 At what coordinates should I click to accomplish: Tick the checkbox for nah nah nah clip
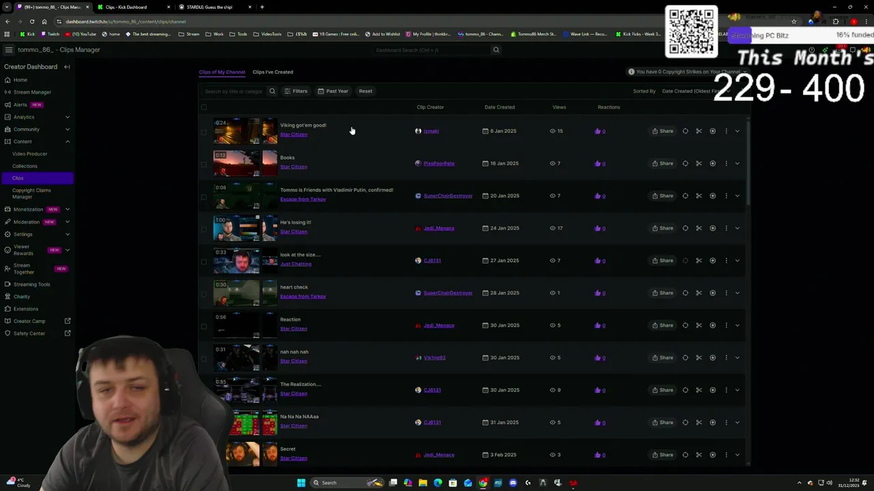pyautogui.click(x=203, y=359)
